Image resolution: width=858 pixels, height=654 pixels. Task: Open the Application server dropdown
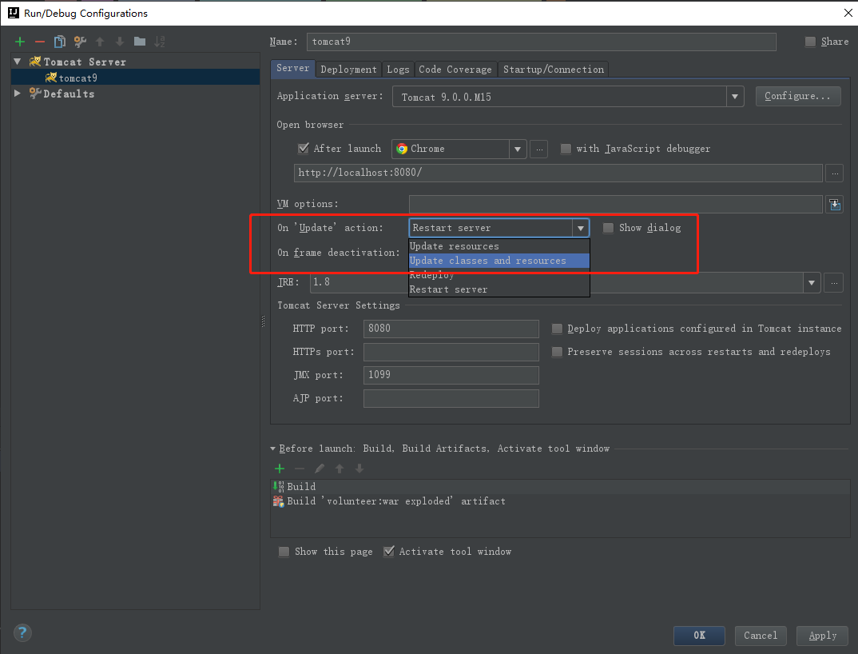(735, 97)
